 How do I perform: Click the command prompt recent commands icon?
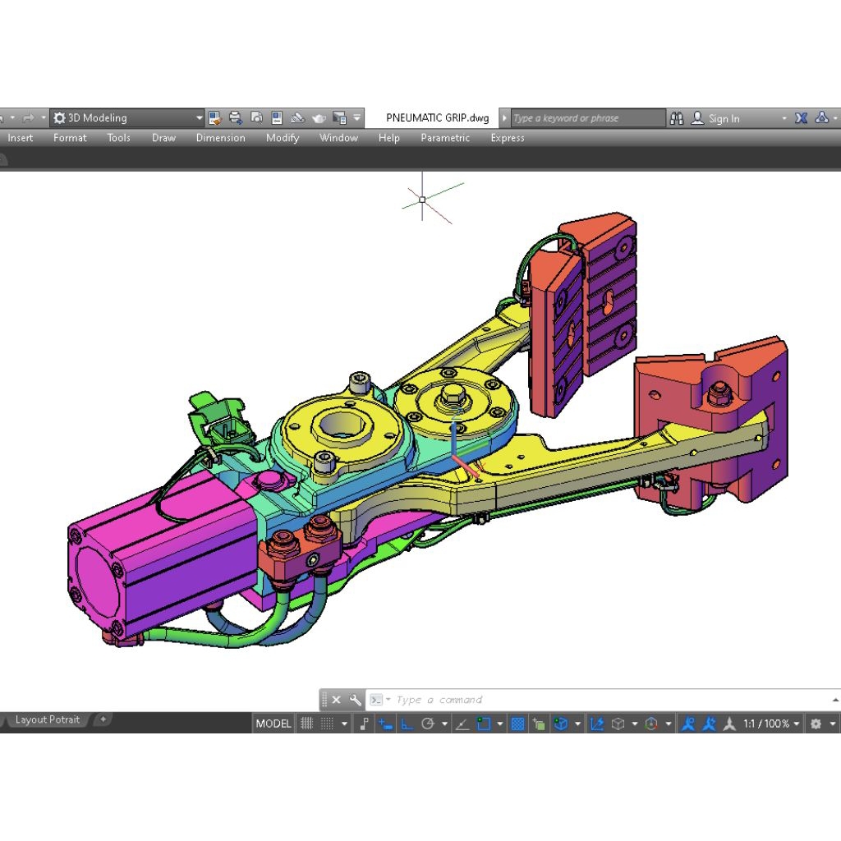[x=376, y=700]
